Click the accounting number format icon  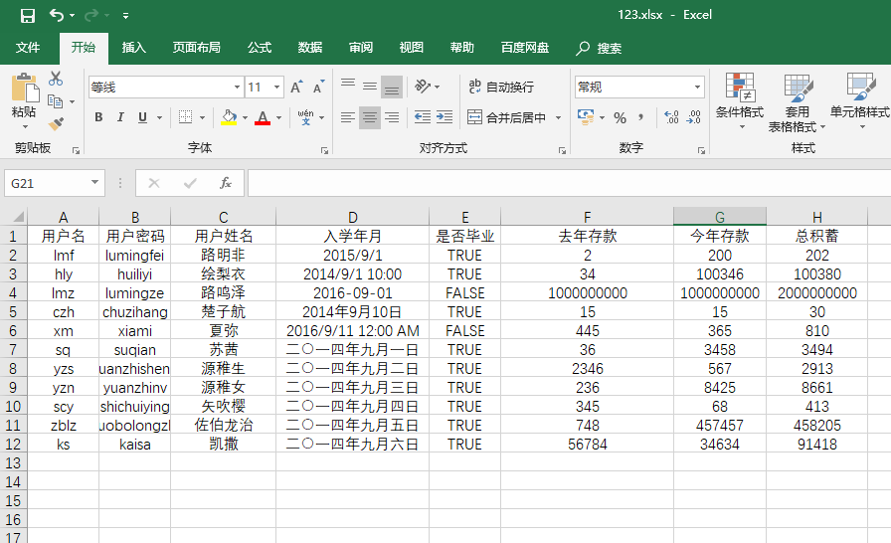point(586,117)
